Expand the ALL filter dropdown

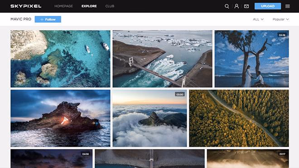point(258,19)
